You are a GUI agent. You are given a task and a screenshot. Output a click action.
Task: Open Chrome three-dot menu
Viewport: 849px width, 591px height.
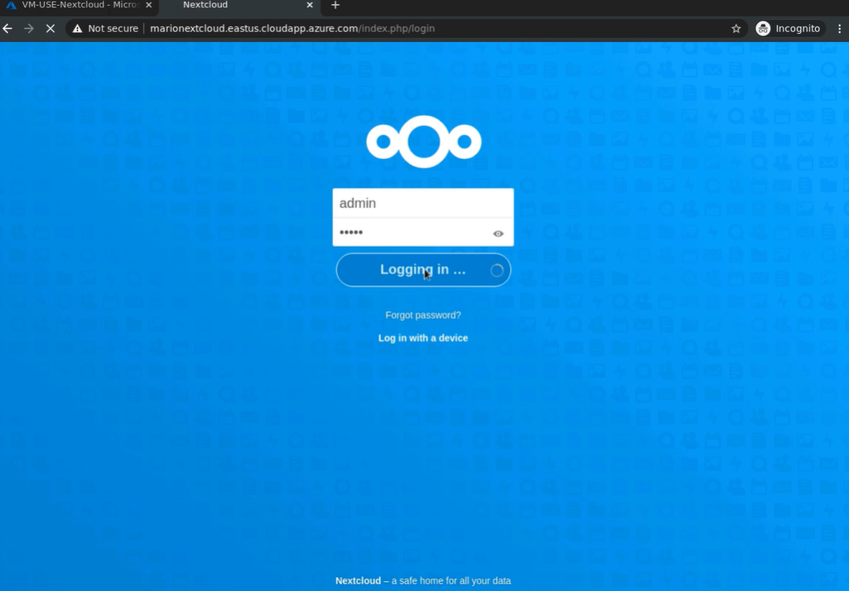(x=839, y=28)
